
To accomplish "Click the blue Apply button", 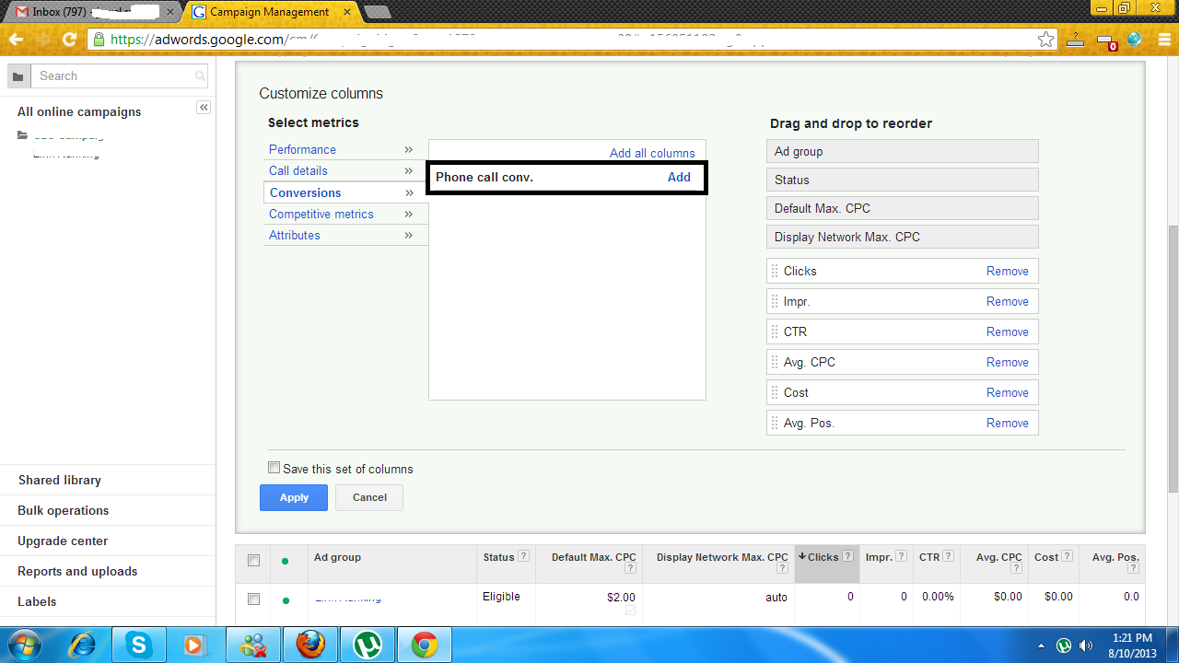I will [x=294, y=497].
